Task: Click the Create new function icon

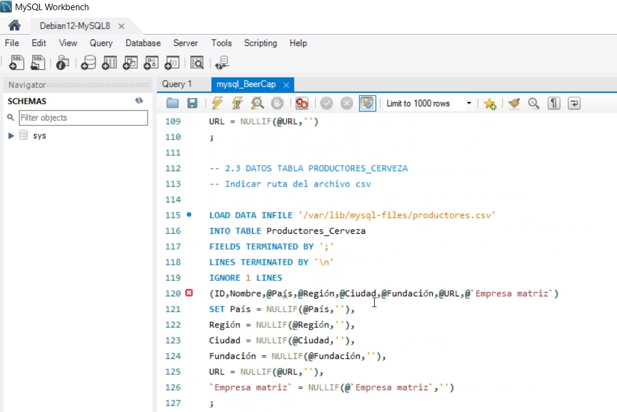Action: (x=171, y=62)
